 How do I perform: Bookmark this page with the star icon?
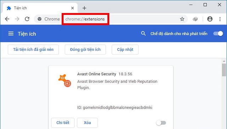click(182, 19)
